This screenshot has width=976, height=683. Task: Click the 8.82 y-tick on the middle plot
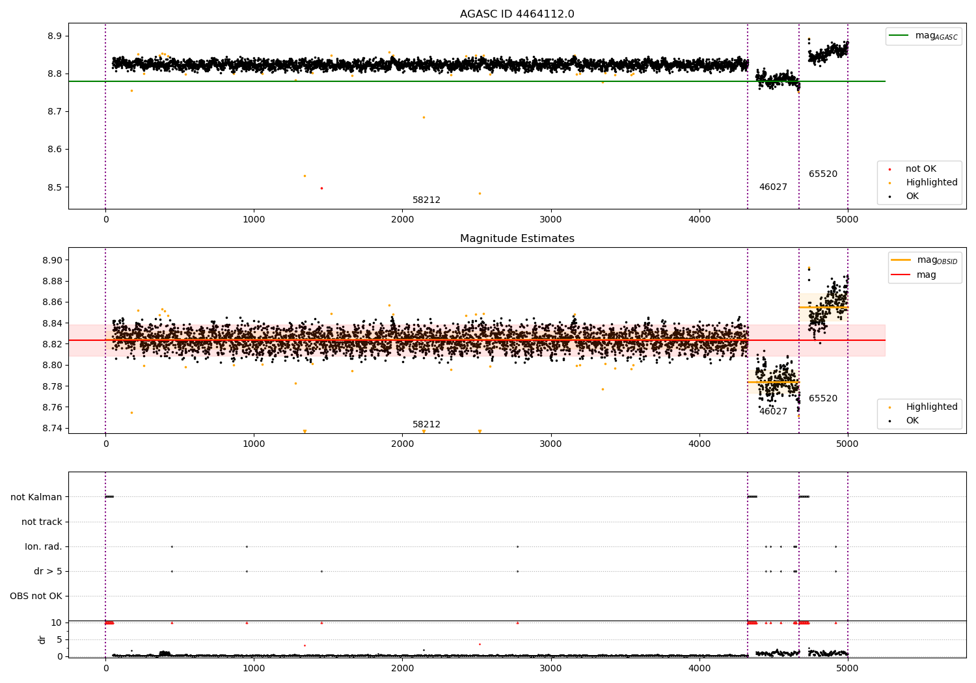51,344
